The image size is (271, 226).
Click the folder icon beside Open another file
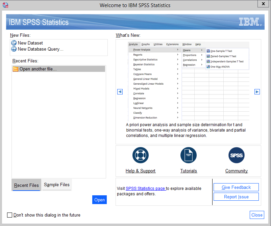(16, 69)
